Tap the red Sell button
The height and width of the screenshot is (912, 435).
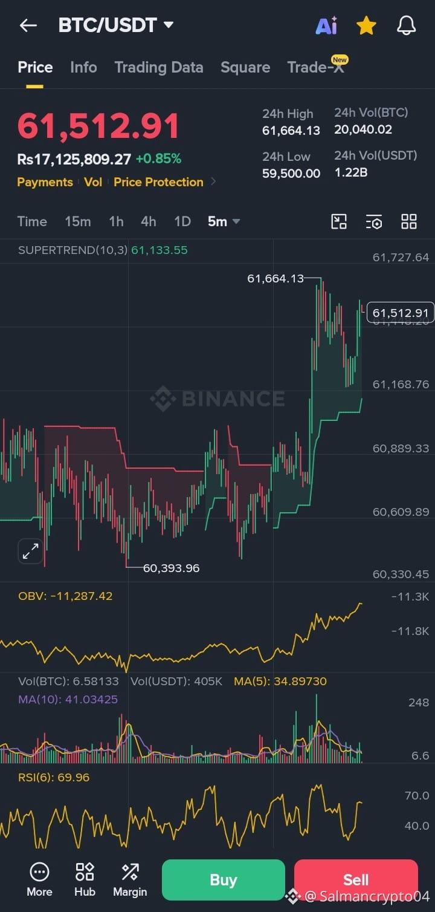(x=356, y=880)
